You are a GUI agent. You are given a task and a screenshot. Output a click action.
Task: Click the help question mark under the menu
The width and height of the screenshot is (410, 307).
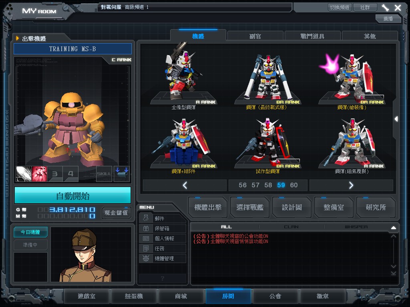[x=163, y=278]
